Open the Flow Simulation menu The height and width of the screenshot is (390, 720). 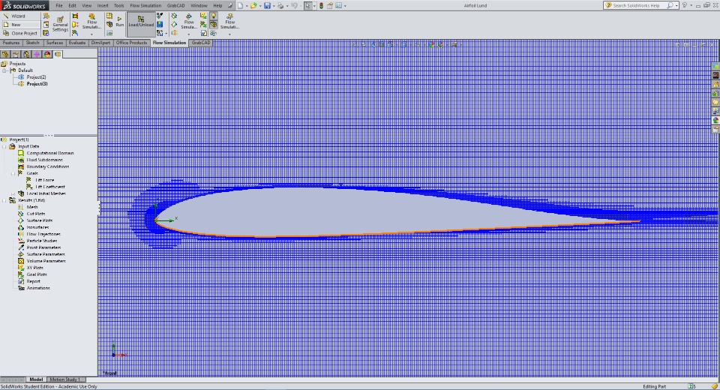click(145, 5)
